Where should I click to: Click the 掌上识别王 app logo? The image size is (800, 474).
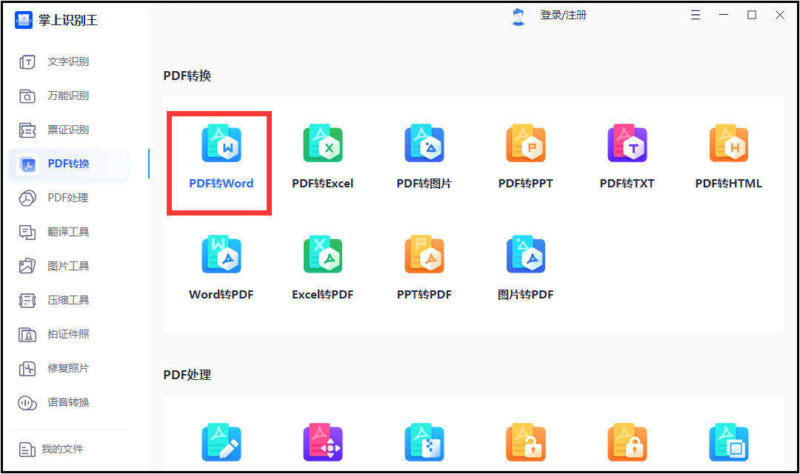click(x=24, y=20)
